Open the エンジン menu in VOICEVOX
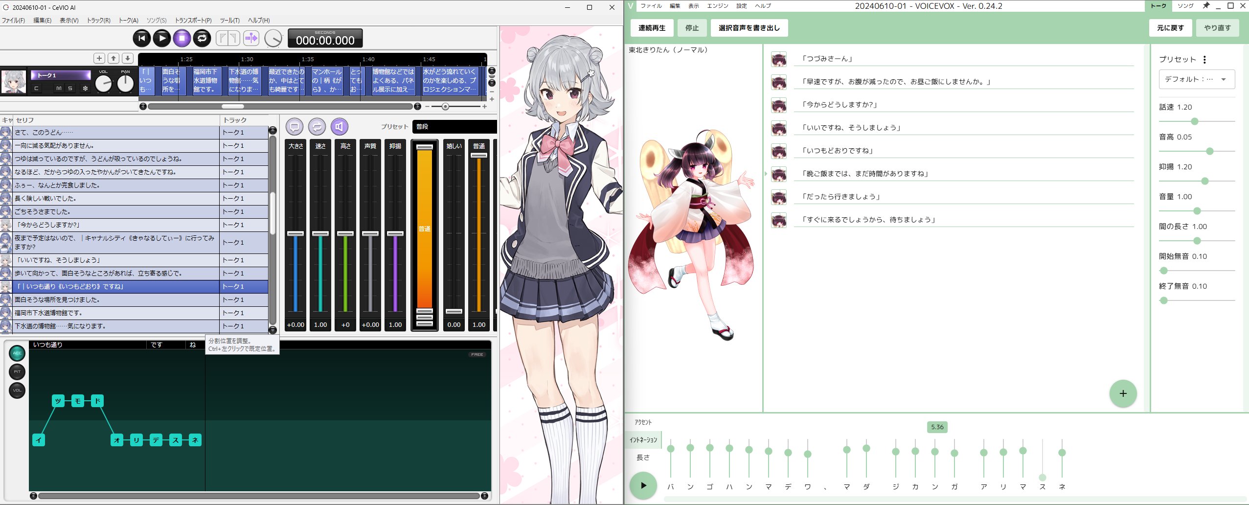This screenshot has height=505, width=1249. point(718,6)
